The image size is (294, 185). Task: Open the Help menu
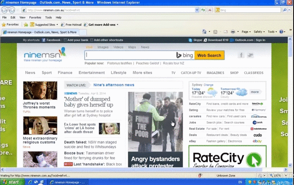58,17
